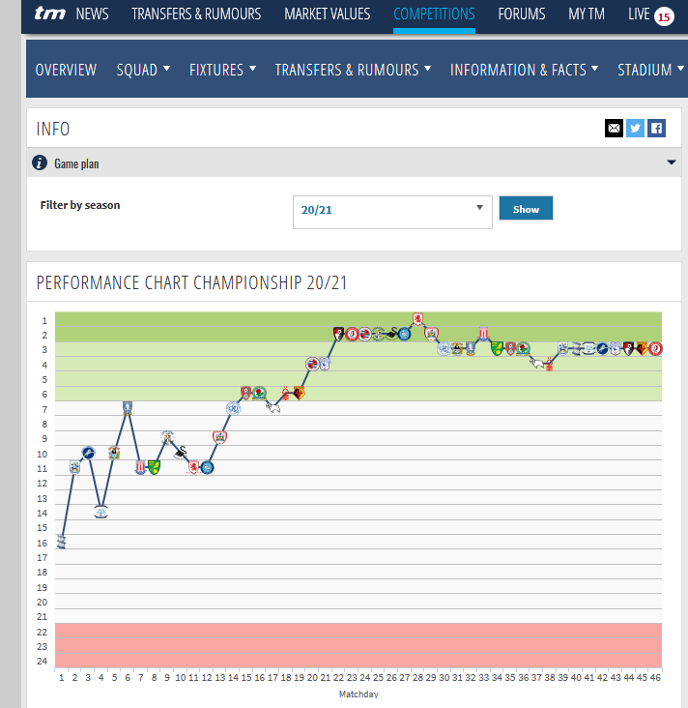Click the Show button

pos(526,208)
